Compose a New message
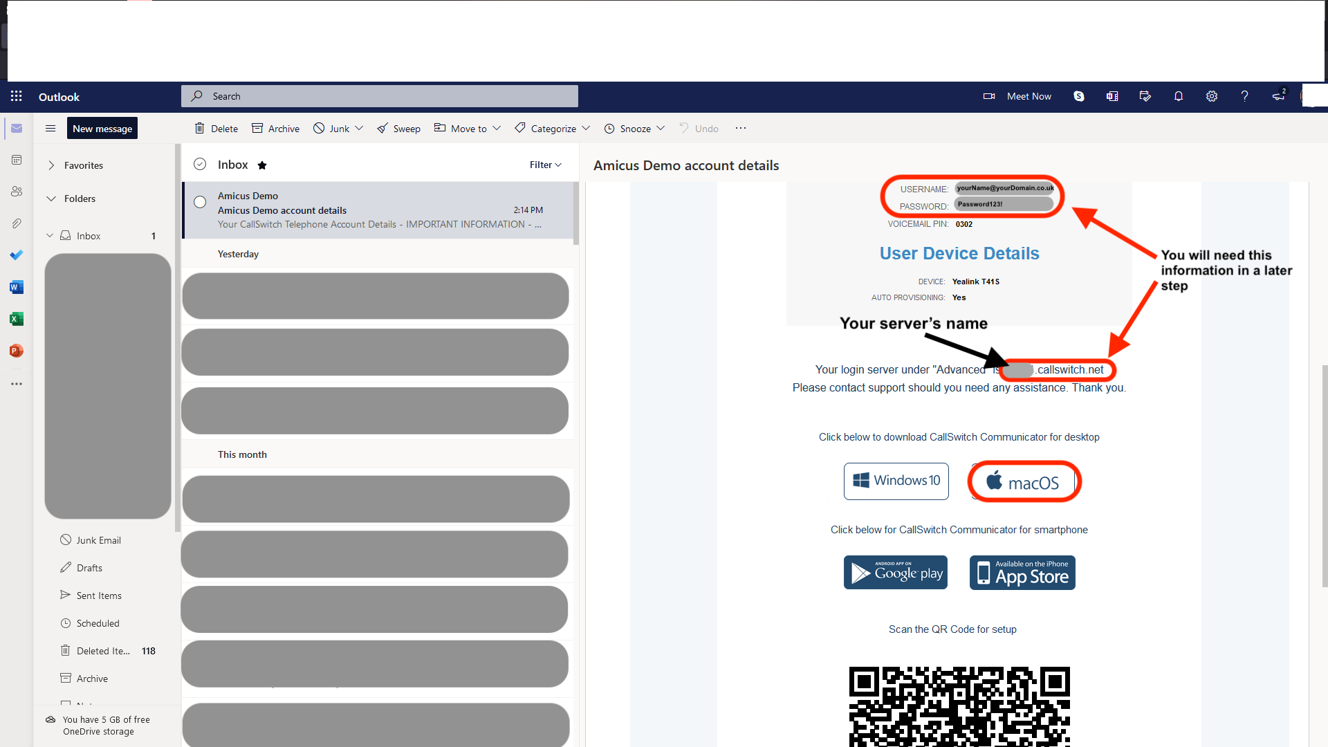The width and height of the screenshot is (1328, 747). 102,129
